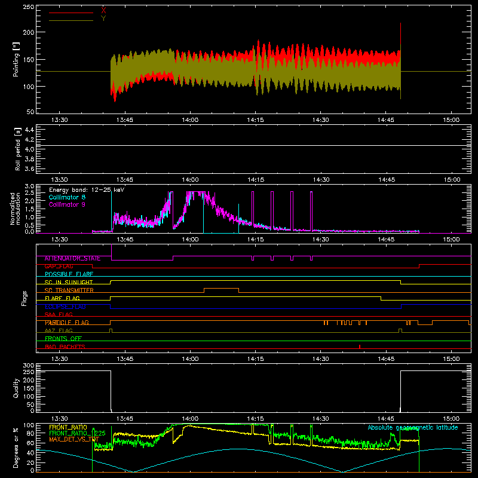Click the Roll period axis title

click(18, 149)
